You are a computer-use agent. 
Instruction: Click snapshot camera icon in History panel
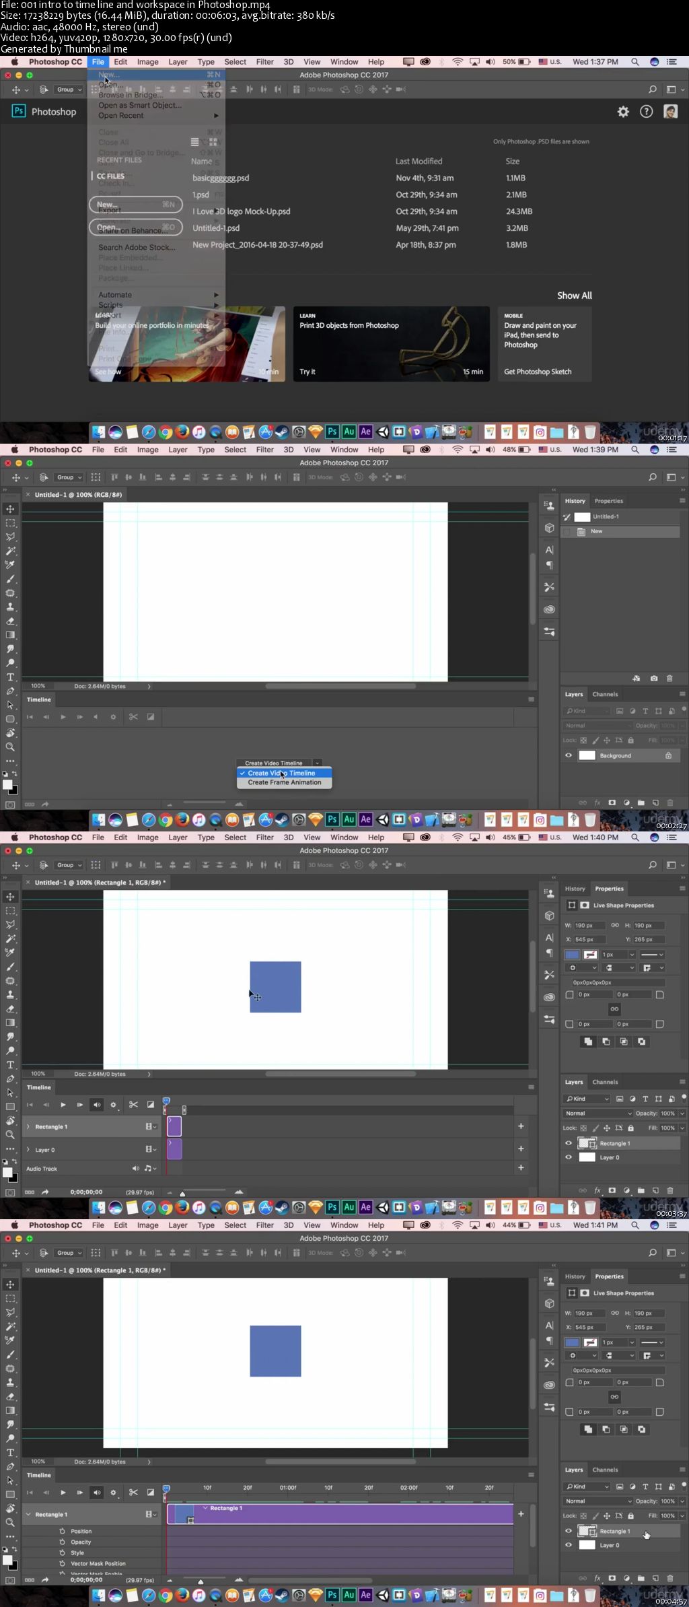pos(654,679)
